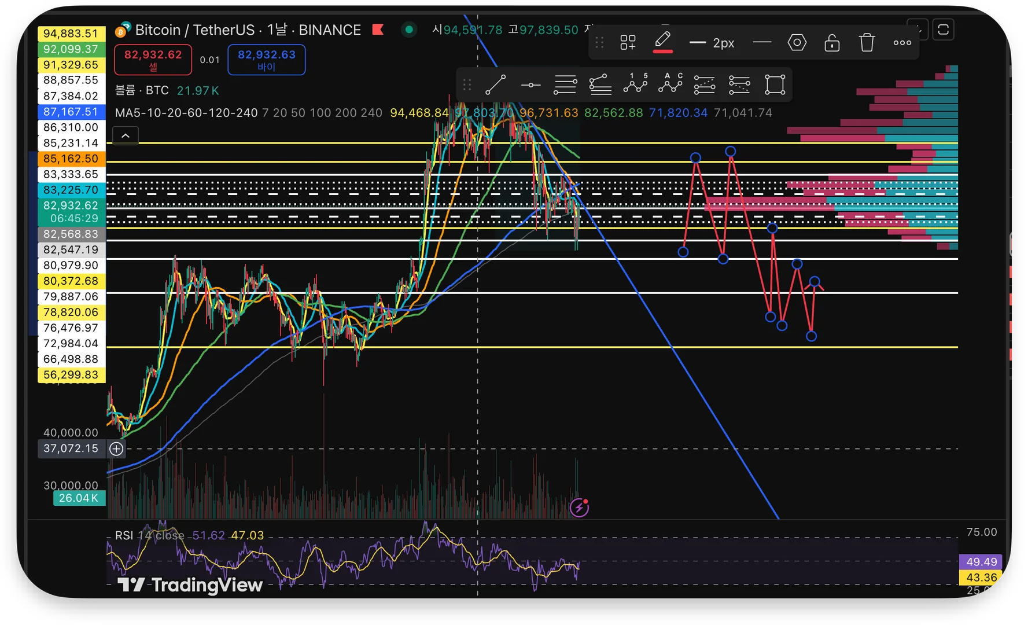The height and width of the screenshot is (625, 1028).
Task: Click the yellow 43.36 RSI label
Action: (981, 578)
